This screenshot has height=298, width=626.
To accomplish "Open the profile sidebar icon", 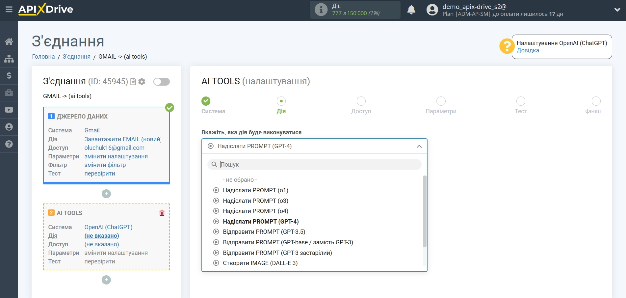I will tap(9, 127).
